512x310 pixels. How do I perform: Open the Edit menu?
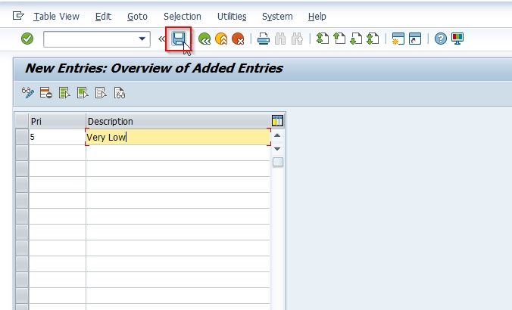point(103,17)
